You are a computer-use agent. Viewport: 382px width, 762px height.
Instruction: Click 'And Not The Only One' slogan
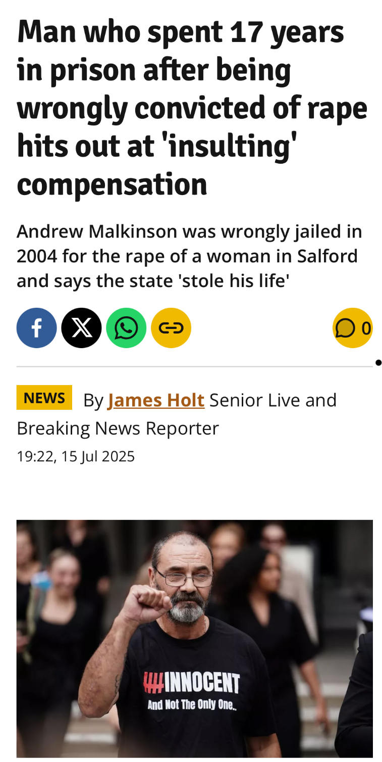point(192,705)
